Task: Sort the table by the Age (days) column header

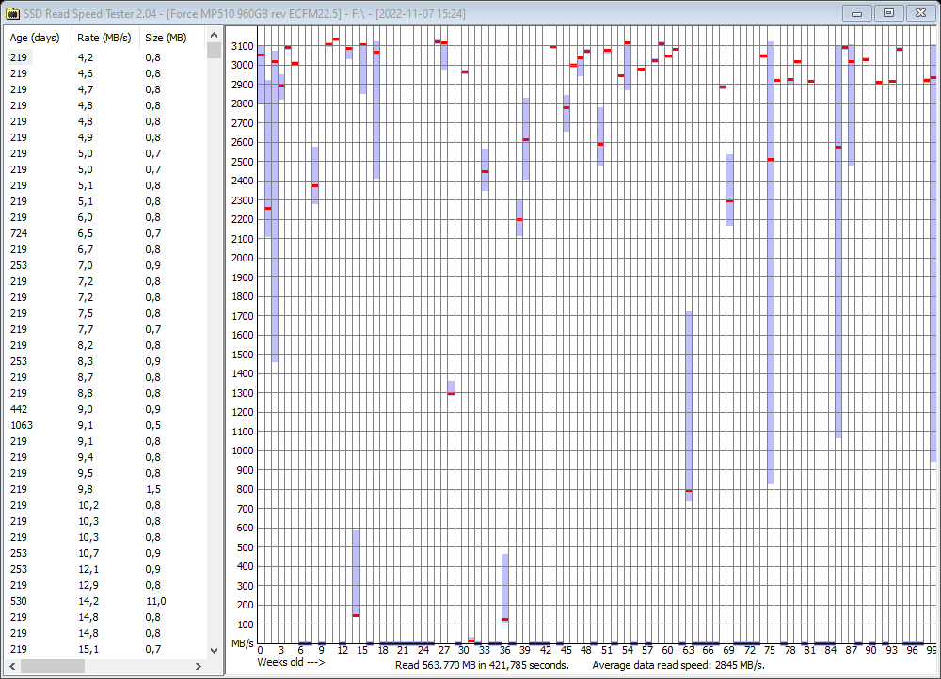Action: click(33, 38)
